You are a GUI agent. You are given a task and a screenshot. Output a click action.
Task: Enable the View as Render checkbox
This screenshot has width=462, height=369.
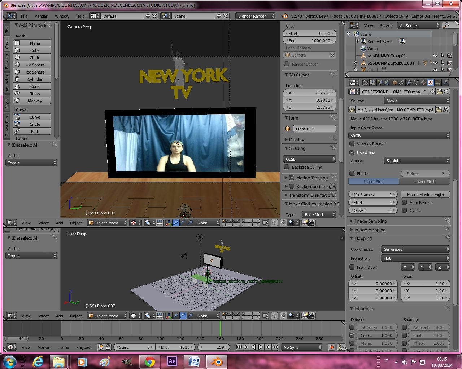point(352,143)
